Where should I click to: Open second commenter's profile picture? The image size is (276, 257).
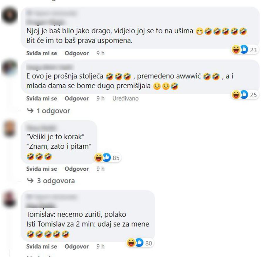click(x=9, y=68)
